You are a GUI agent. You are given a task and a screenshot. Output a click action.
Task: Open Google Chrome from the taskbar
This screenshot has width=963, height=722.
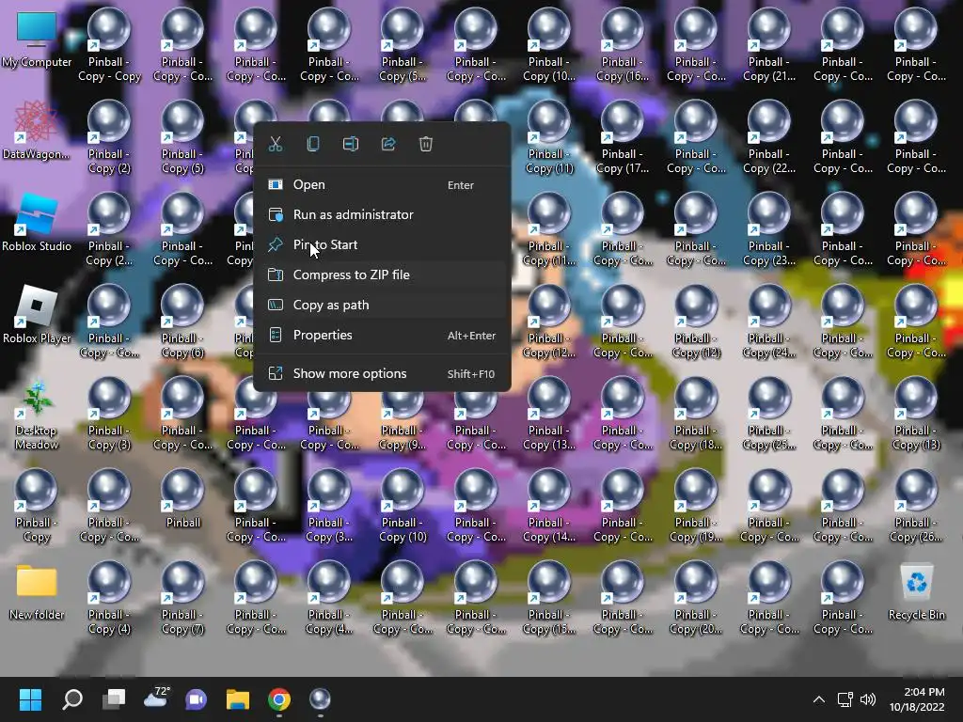click(x=278, y=699)
